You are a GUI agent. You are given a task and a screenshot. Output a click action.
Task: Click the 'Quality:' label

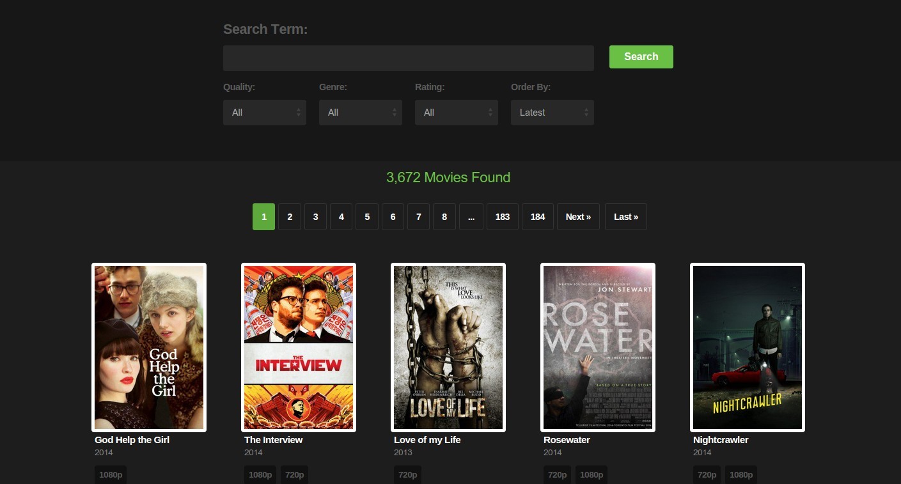click(239, 87)
